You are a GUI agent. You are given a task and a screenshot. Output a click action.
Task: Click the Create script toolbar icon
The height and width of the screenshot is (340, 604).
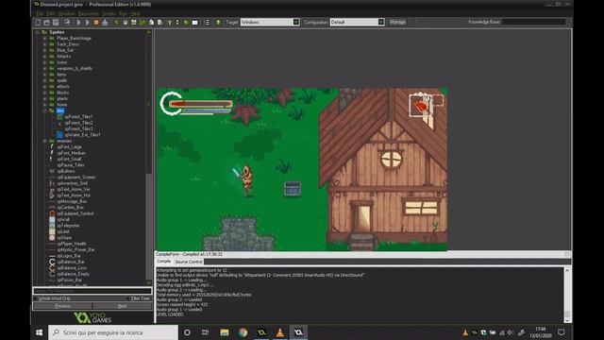[x=151, y=23]
